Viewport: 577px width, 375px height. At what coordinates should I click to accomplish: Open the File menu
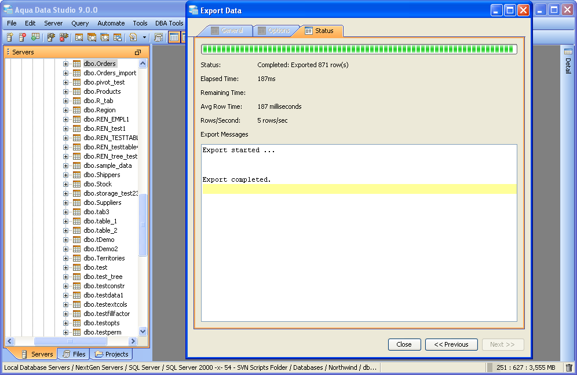[12, 23]
